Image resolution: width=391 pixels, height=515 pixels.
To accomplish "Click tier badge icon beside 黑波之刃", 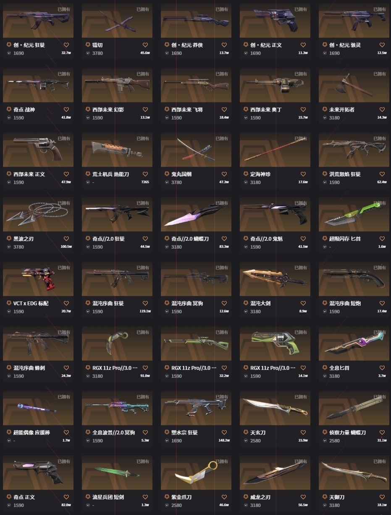I will (x=9, y=239).
